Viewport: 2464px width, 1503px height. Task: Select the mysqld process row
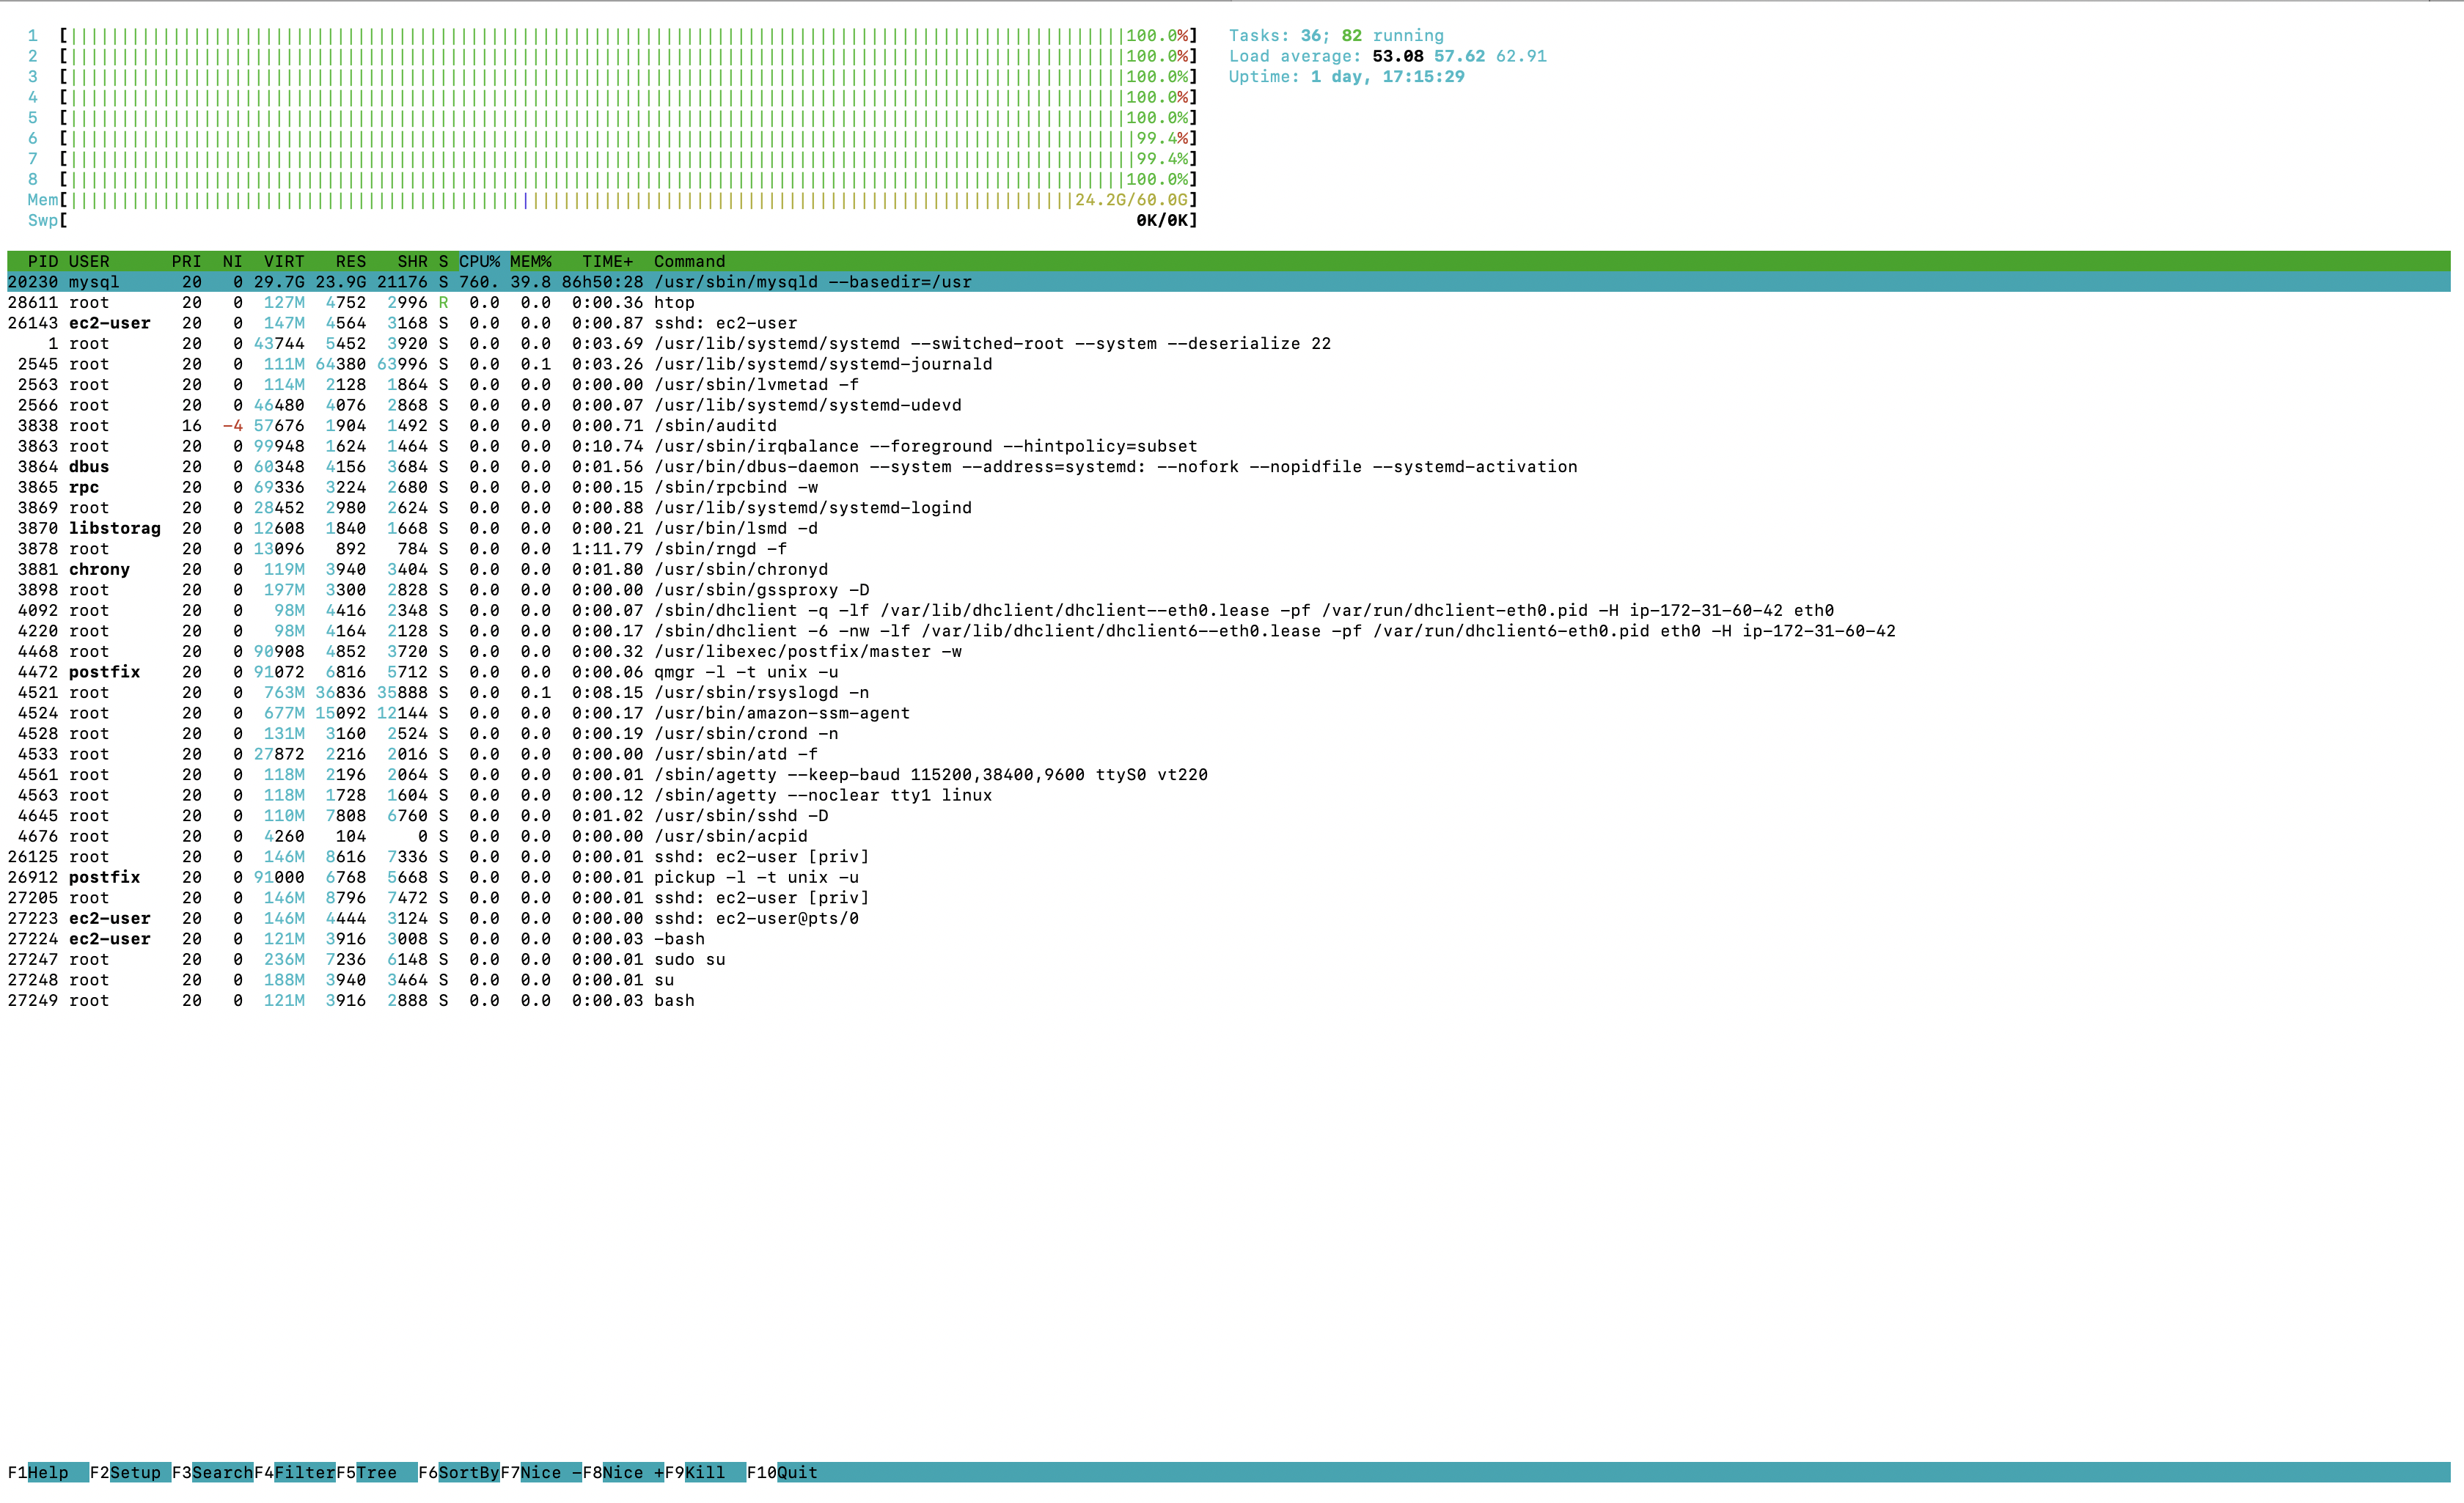(1229, 282)
